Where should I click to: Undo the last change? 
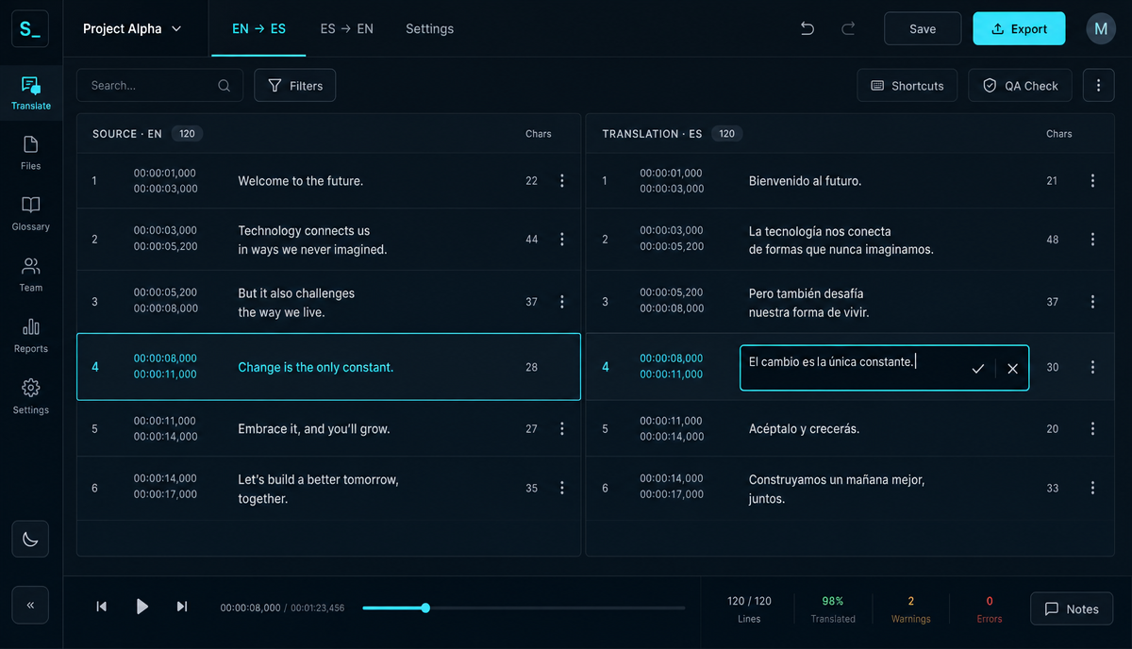pyautogui.click(x=807, y=28)
